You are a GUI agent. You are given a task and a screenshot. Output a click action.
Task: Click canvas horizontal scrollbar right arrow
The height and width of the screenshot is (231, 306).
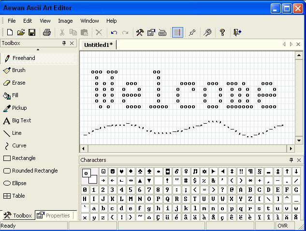point(291,149)
